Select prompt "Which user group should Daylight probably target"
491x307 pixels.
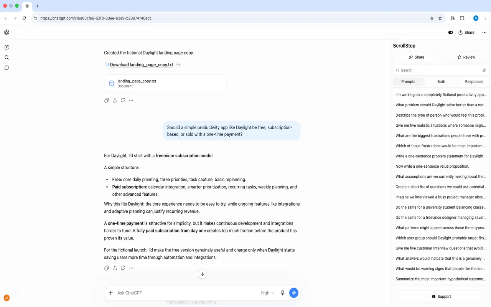(x=441, y=238)
